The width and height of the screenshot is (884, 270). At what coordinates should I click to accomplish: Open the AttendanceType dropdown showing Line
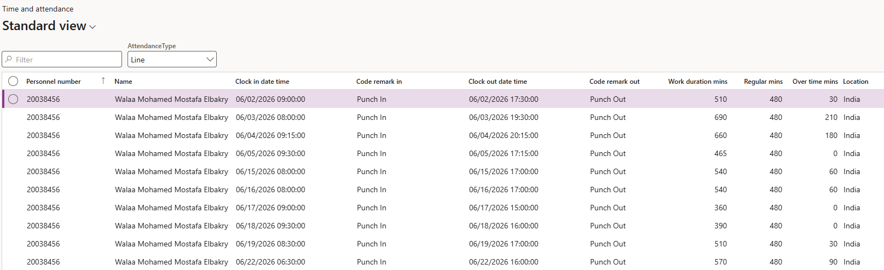tap(172, 59)
